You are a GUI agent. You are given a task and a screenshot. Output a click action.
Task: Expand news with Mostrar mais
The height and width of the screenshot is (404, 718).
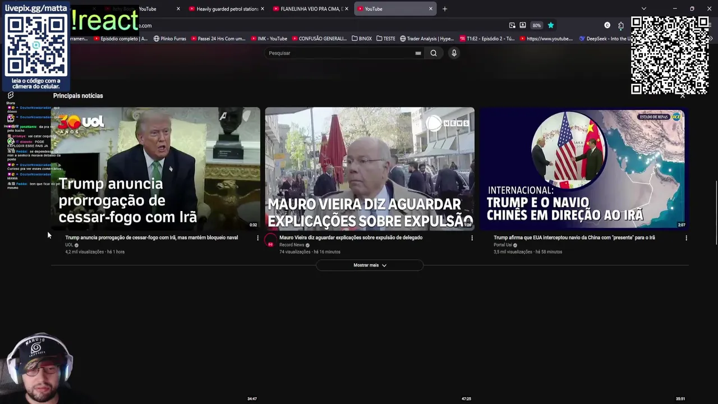click(370, 265)
